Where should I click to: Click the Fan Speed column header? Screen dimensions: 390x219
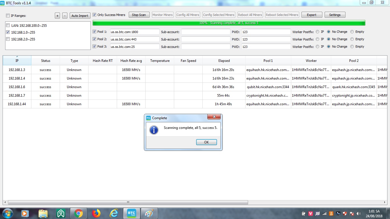(x=188, y=60)
